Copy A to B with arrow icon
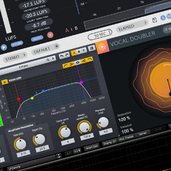 pos(79,52)
